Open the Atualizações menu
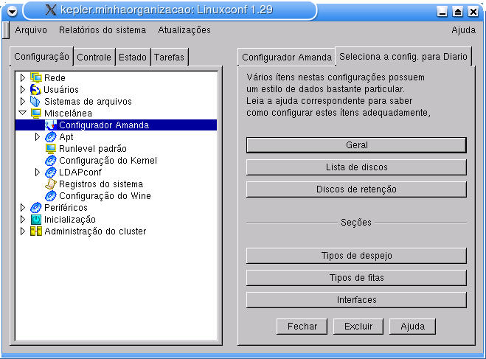Screen dimensions: 486x359 coord(184,30)
